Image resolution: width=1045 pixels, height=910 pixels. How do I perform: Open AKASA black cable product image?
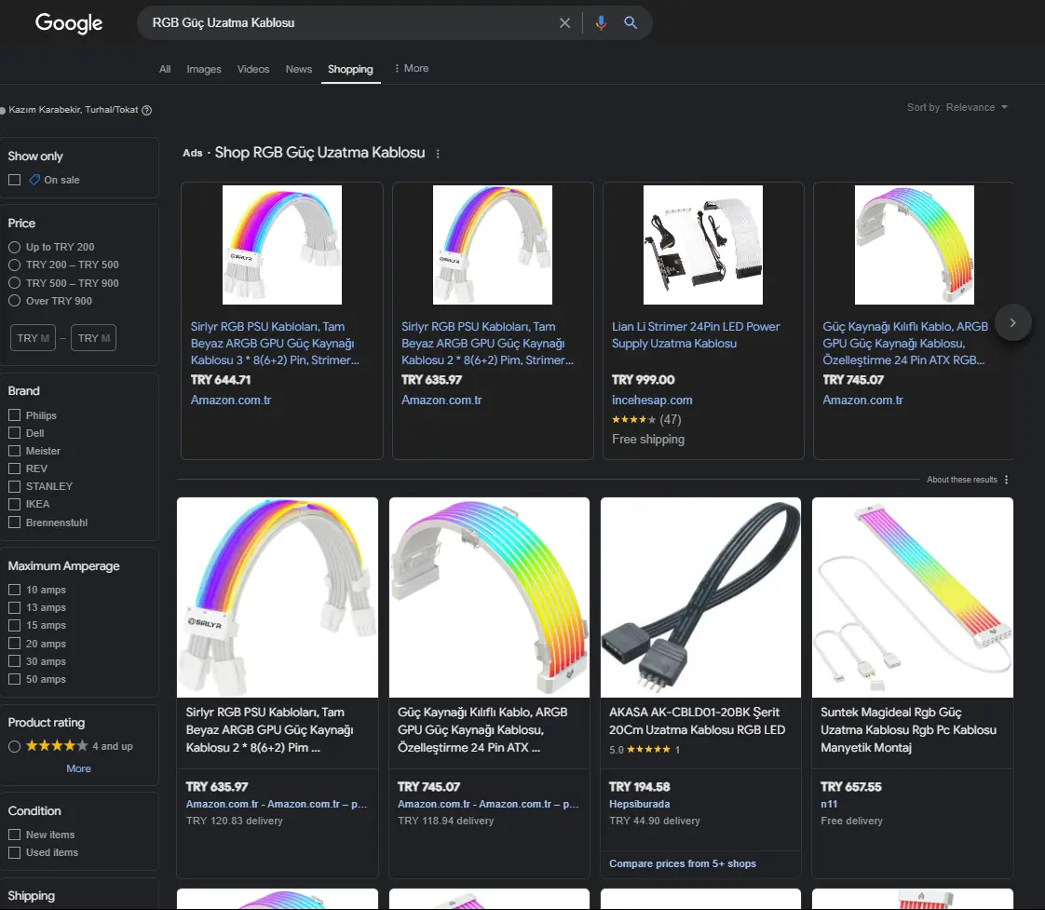(700, 597)
